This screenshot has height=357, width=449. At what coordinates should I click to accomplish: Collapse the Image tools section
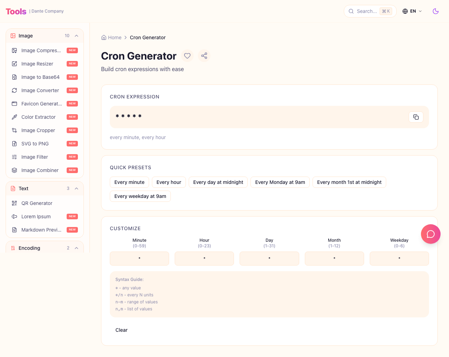pyautogui.click(x=76, y=36)
